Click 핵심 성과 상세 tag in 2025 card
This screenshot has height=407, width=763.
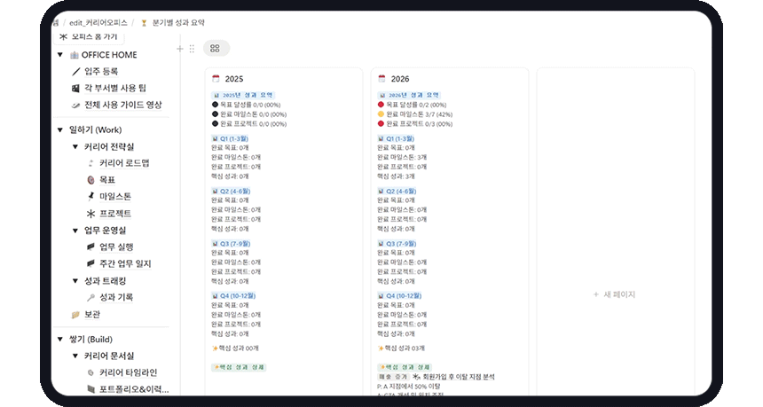tap(239, 367)
